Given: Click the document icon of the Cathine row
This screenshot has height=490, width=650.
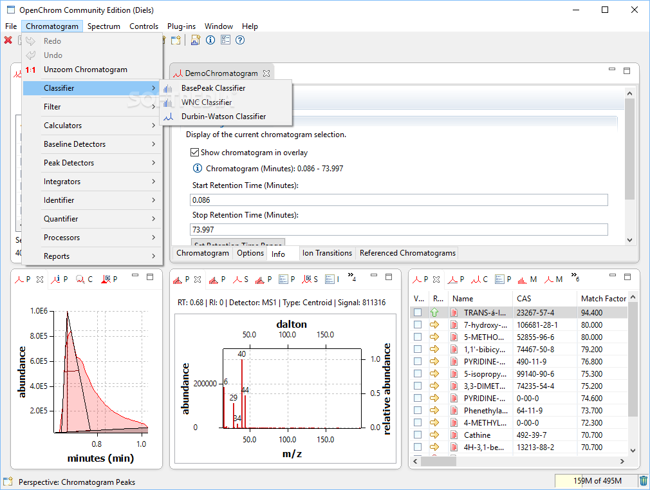Looking at the screenshot, I should [x=454, y=435].
